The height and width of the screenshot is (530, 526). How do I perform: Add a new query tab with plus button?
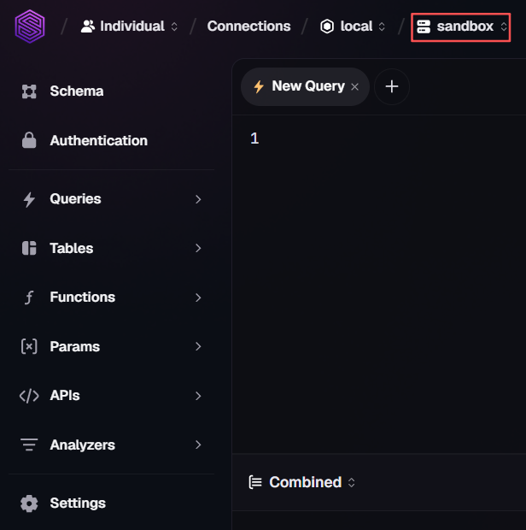coord(392,86)
